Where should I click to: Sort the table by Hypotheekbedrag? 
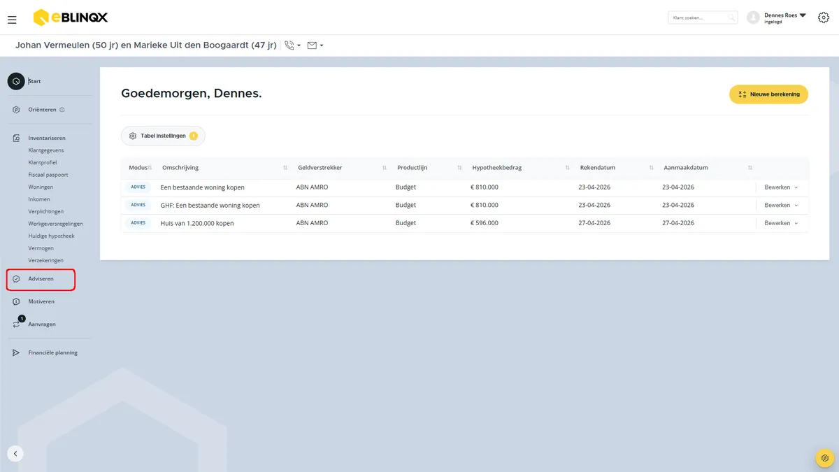(x=567, y=168)
